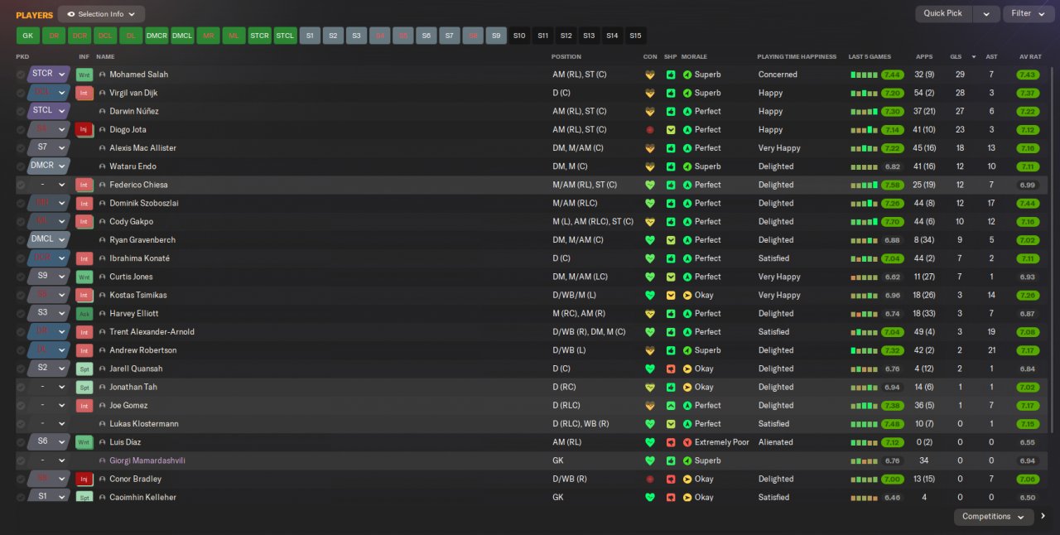Click Conor Bradley's Inj injury badge

point(84,479)
